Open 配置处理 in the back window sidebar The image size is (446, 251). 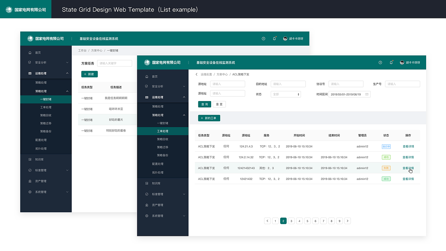41,140
